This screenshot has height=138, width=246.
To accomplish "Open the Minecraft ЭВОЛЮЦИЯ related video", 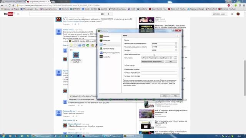I will [x=170, y=26].
